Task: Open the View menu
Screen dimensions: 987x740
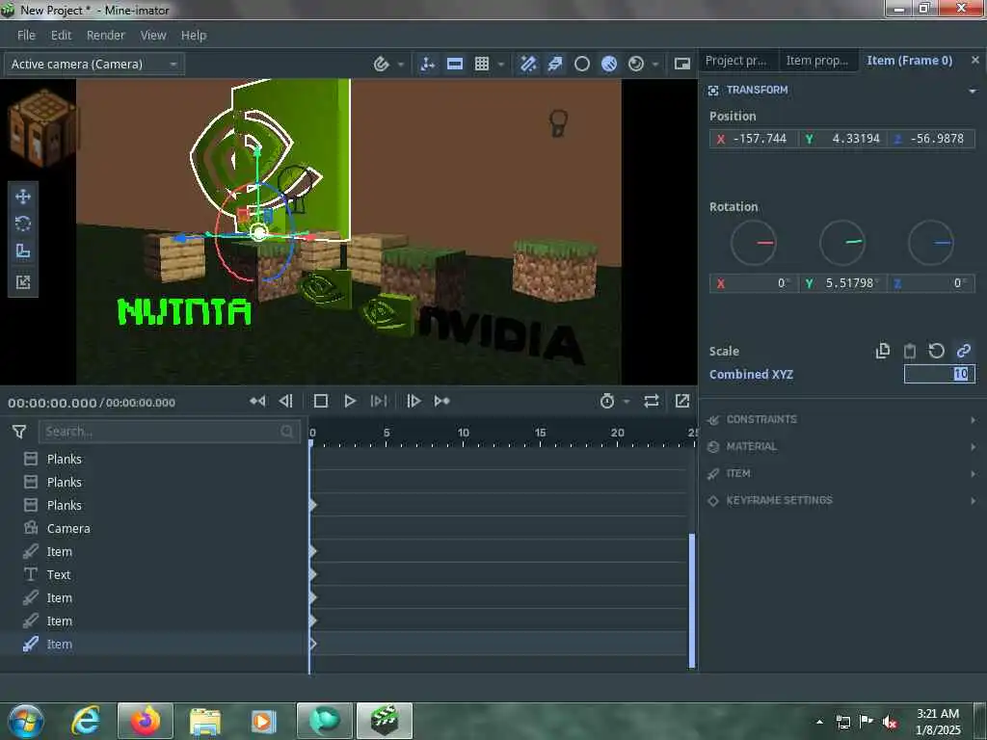Action: pyautogui.click(x=153, y=36)
